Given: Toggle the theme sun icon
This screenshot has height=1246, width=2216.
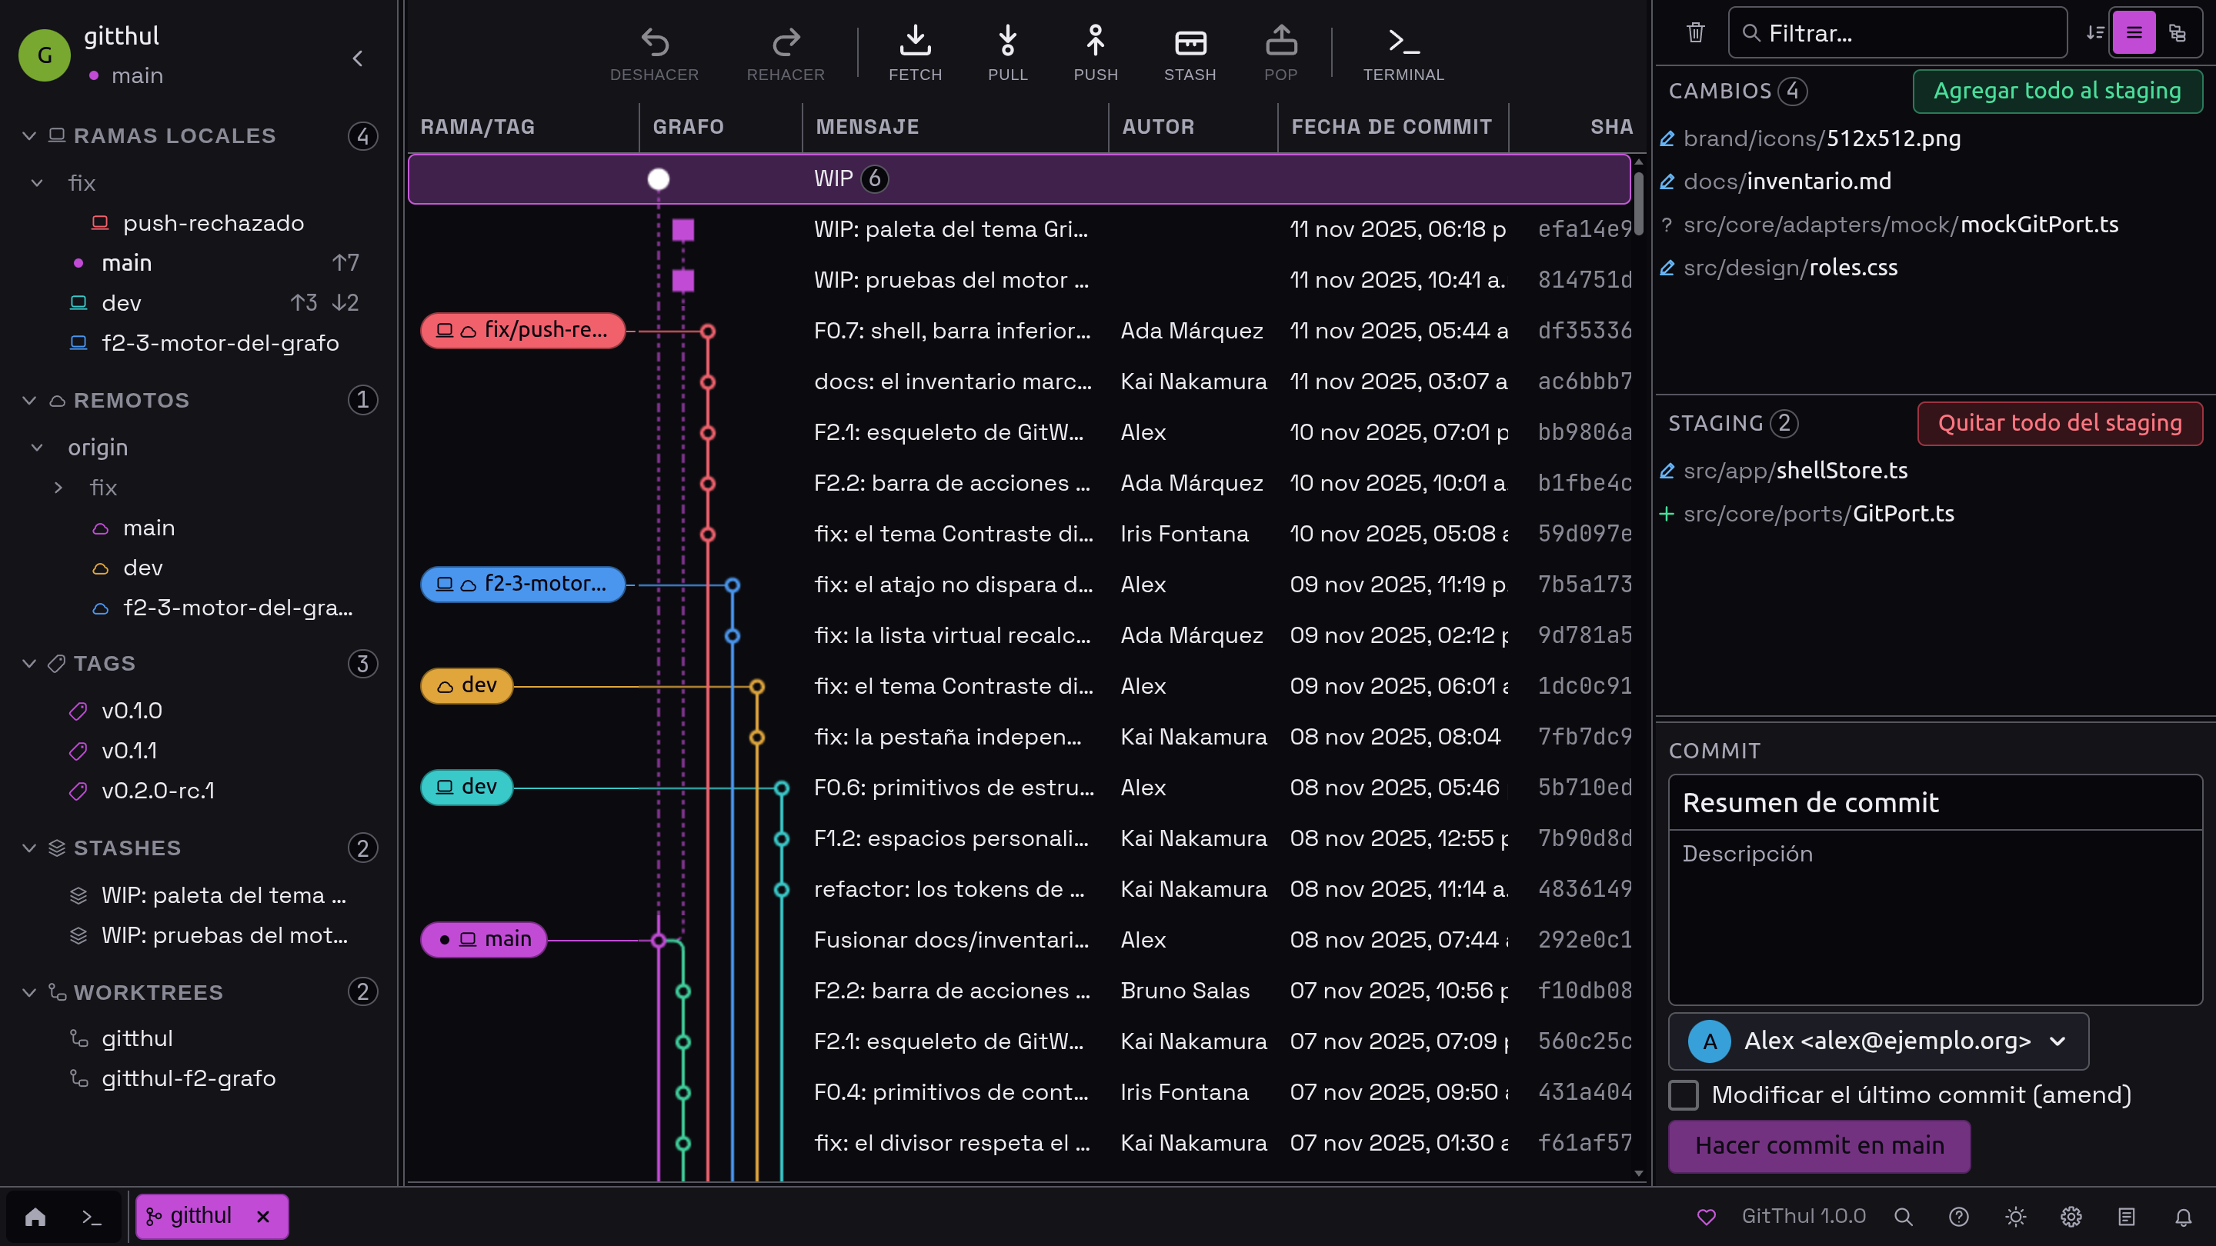Looking at the screenshot, I should [x=2014, y=1217].
